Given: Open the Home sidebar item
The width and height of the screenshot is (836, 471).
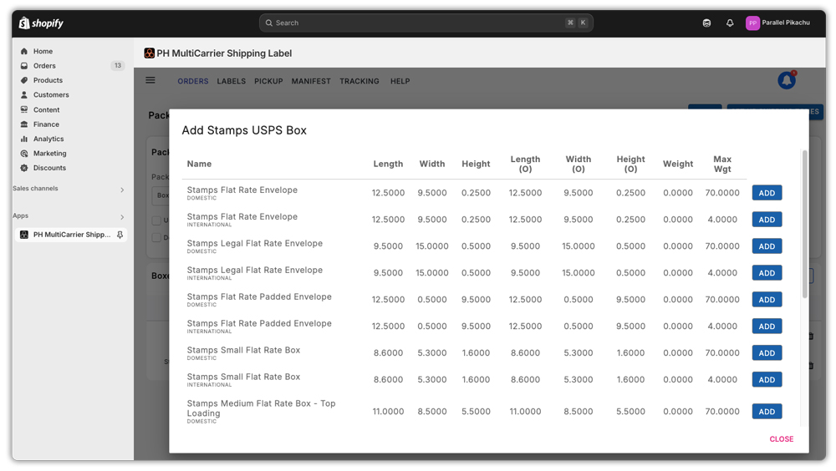Looking at the screenshot, I should pos(43,51).
